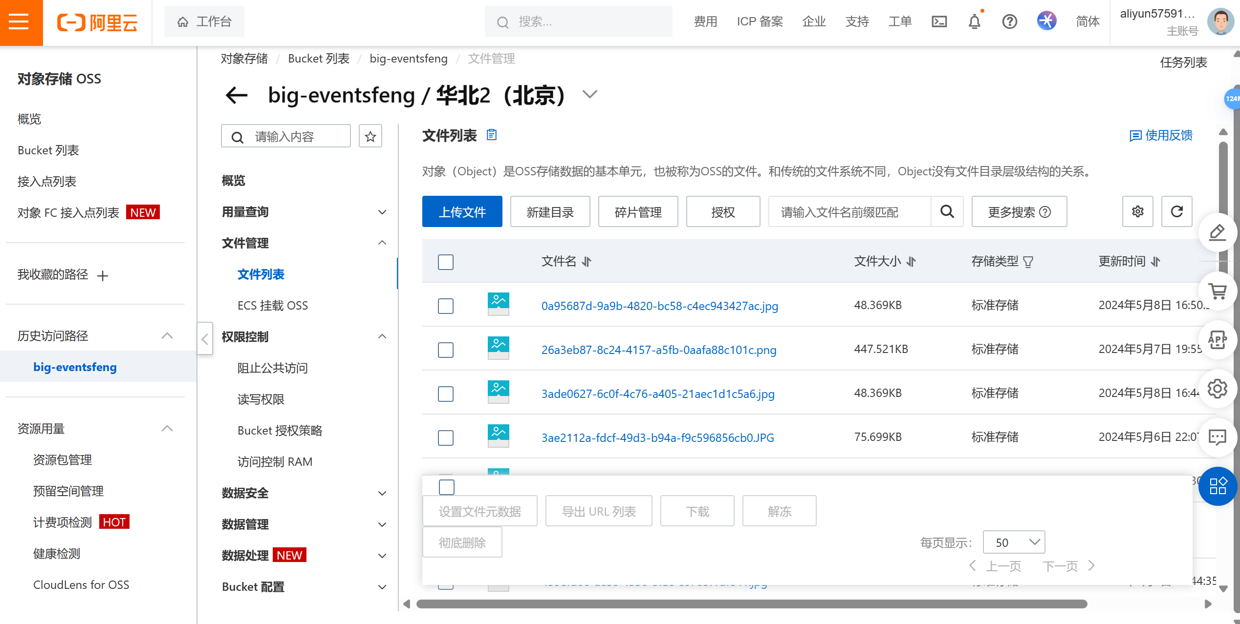Add a favorite path with plus icon
Screen dimensions: 1240x624
pos(103,276)
